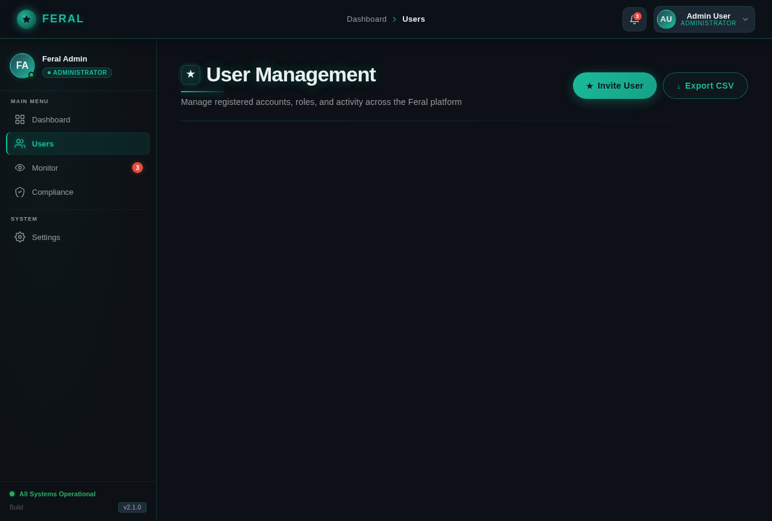Click the FERAL star logo
Screen dimensions: 772x521
tap(27, 19)
